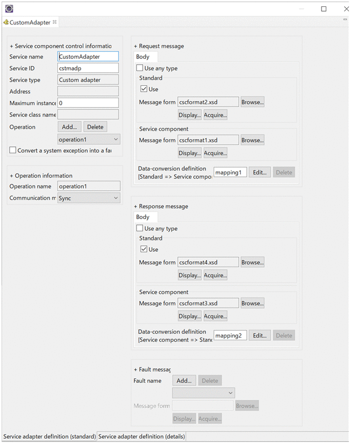The height and width of the screenshot is (443, 350).
Task: Open the Communication model Sync dropdown
Action: (x=89, y=198)
